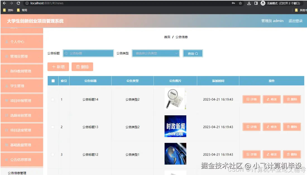This screenshot has width=307, height=175.
Task: Expand the 公告信息管理 sidebar submenu
Action: [x=21, y=160]
